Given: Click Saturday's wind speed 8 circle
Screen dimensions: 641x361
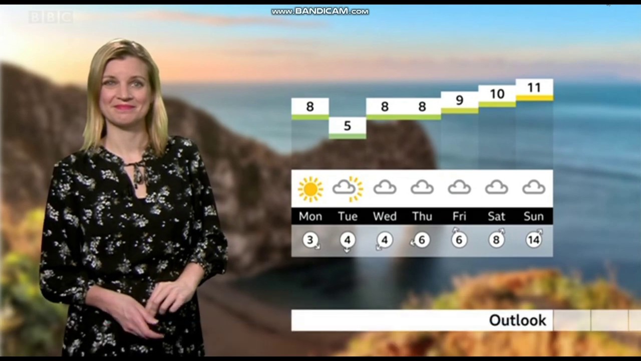Looking at the screenshot, I should (x=497, y=239).
